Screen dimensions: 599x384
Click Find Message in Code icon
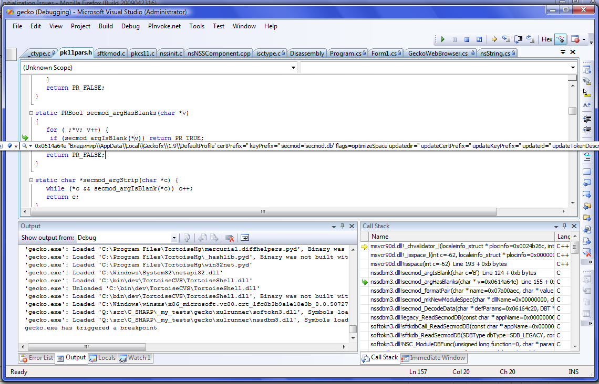pyautogui.click(x=187, y=238)
